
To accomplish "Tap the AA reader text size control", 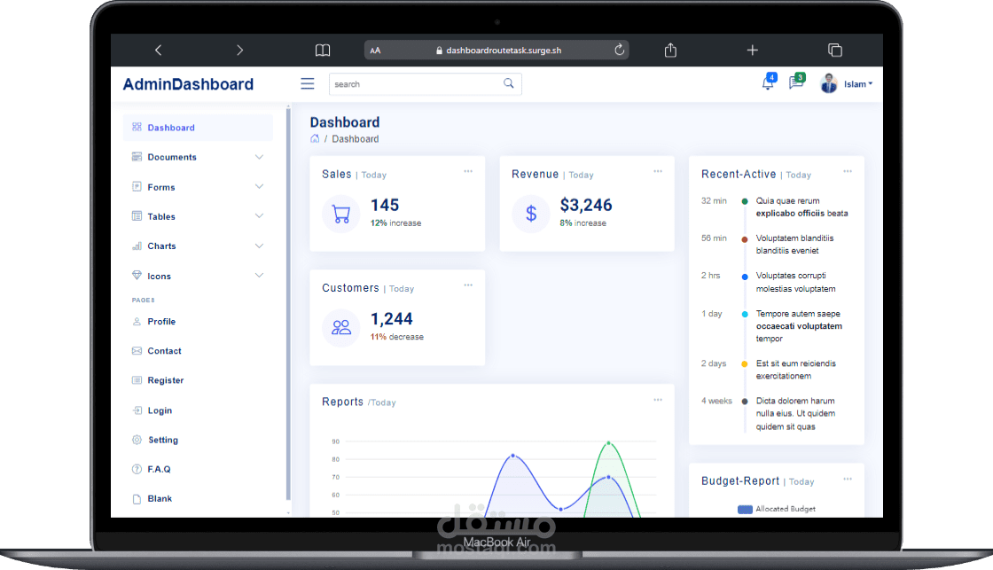I will tap(376, 51).
